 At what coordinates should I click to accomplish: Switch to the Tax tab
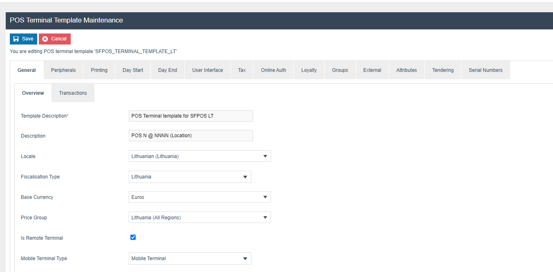(242, 70)
